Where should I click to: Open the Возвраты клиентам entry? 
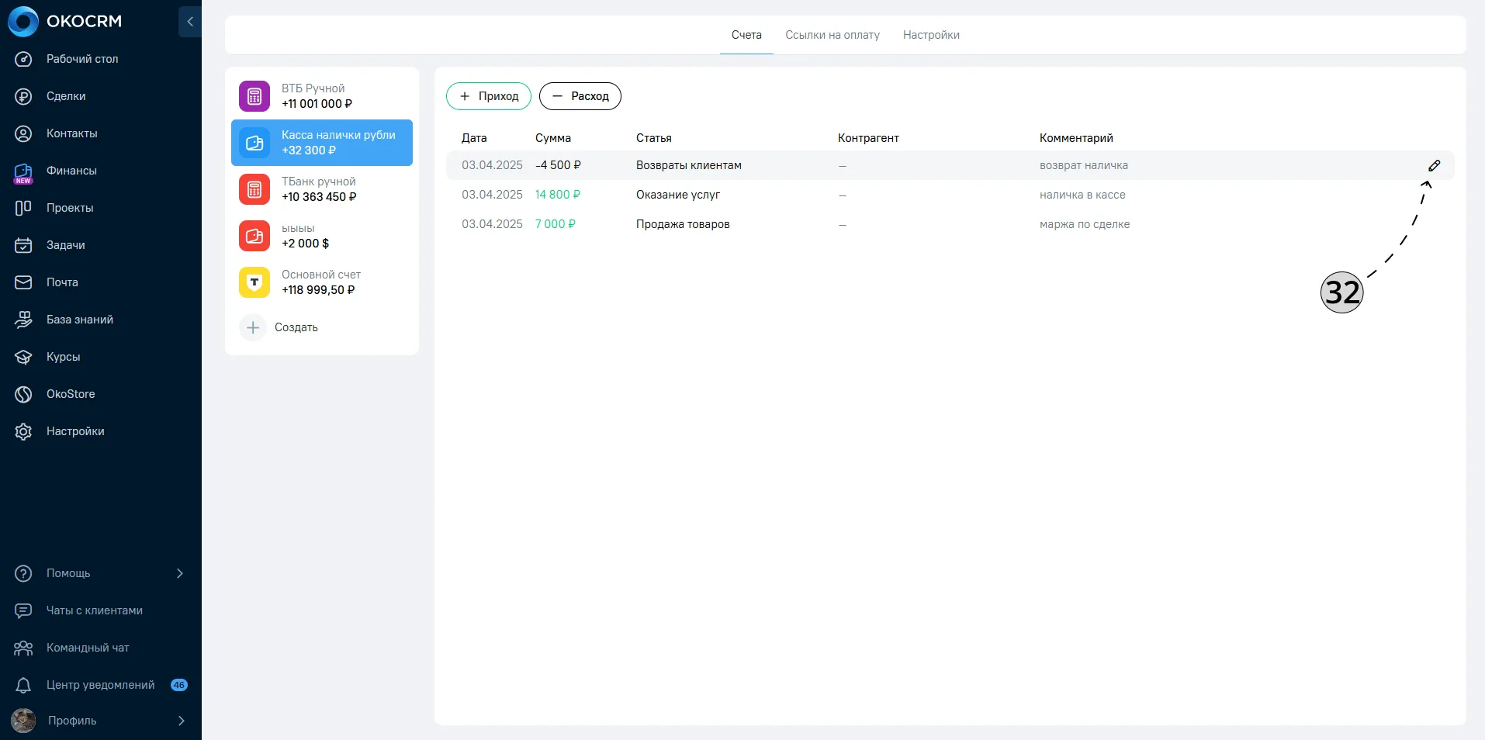pyautogui.click(x=689, y=165)
